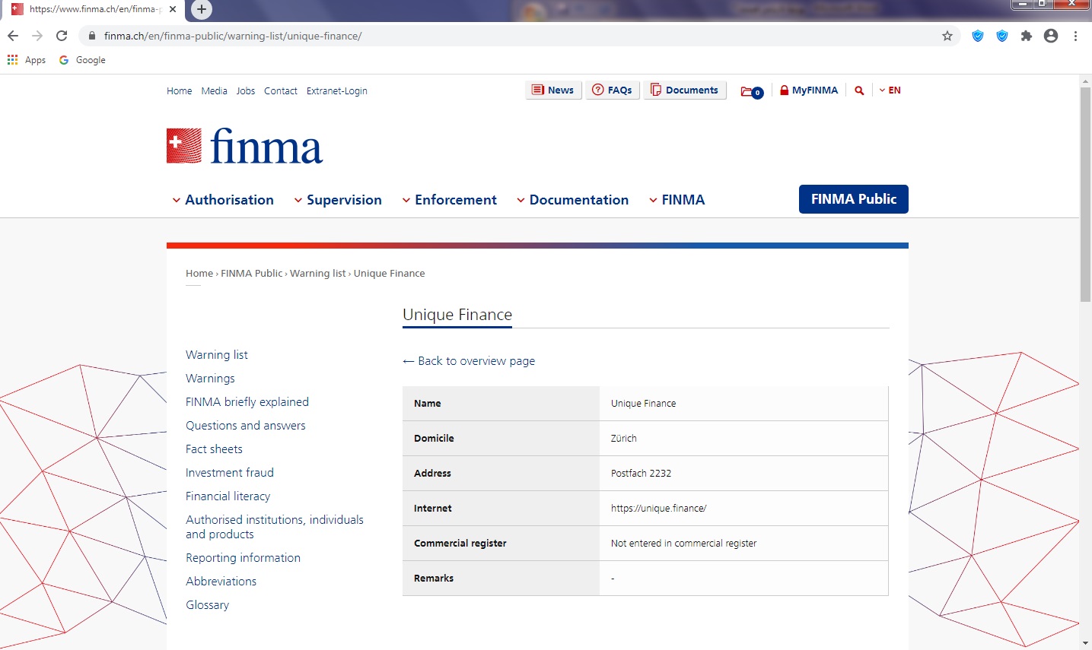Screen dimensions: 1092x650
Task: Open Warning list in sidebar
Action: click(217, 355)
